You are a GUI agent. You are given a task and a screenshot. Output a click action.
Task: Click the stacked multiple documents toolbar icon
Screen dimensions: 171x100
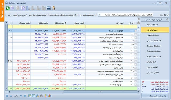click(x=23, y=8)
